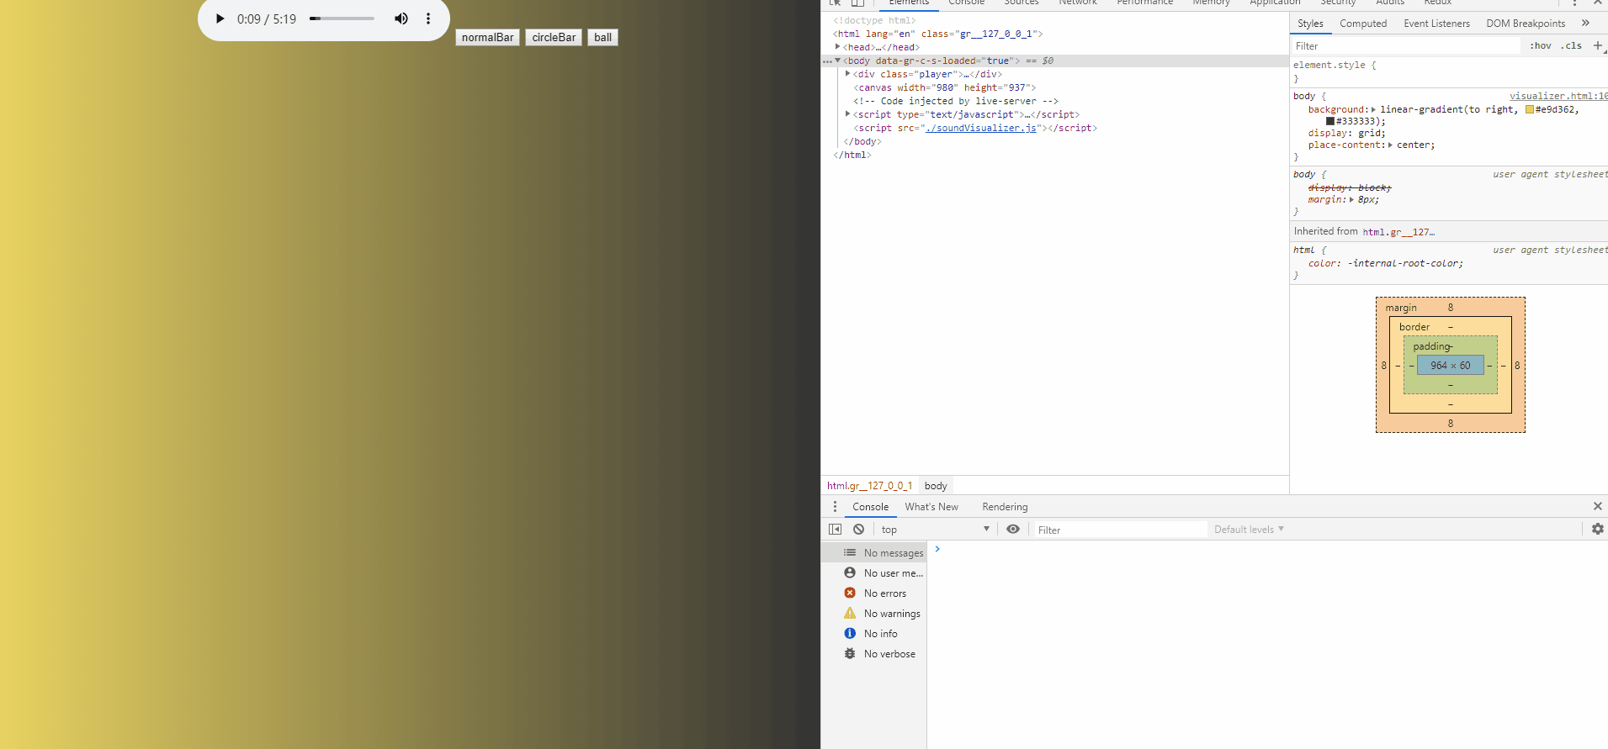The width and height of the screenshot is (1608, 749).
Task: Select the No info sidebar filter
Action: pos(873,633)
